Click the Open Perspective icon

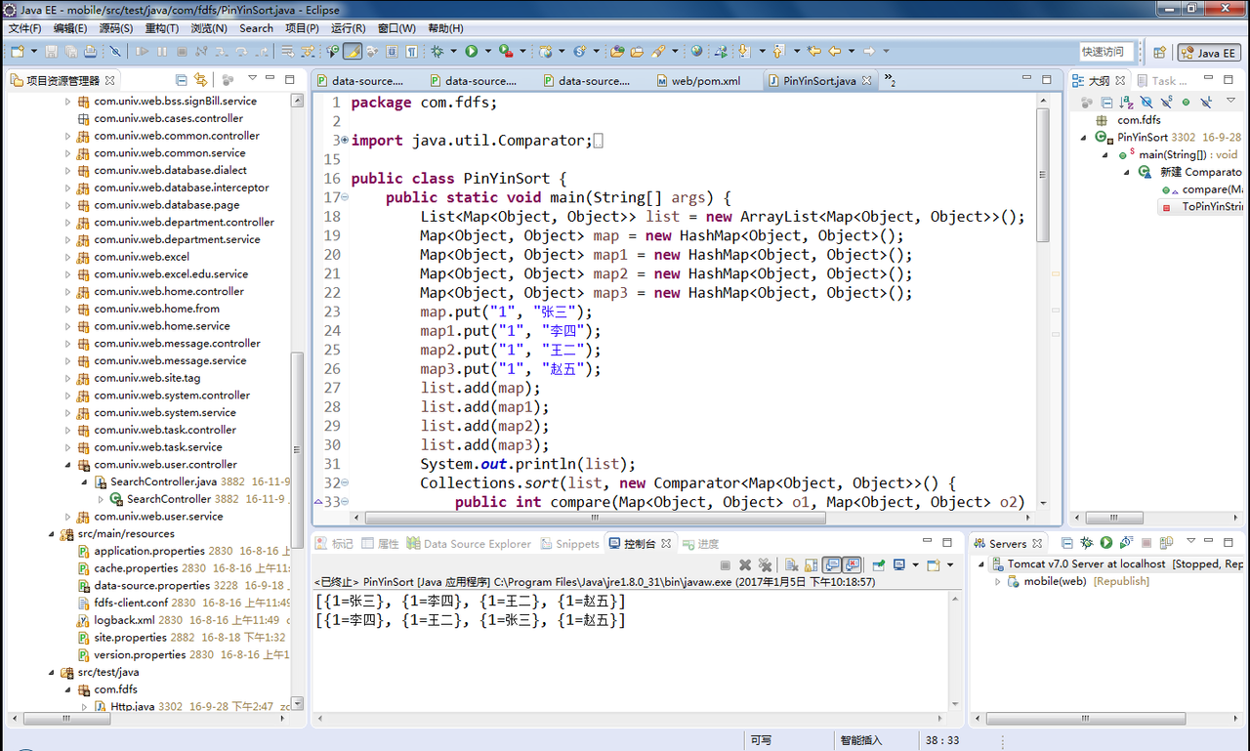1159,52
